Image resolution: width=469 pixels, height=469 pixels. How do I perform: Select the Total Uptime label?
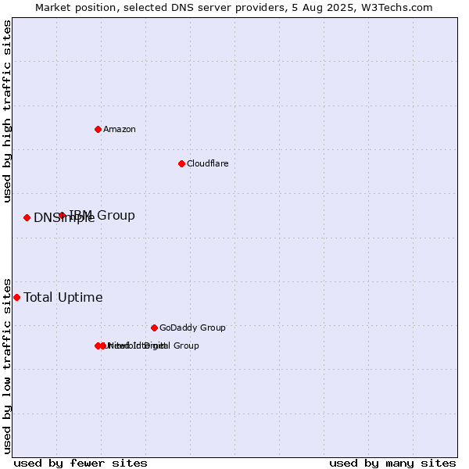click(x=63, y=297)
